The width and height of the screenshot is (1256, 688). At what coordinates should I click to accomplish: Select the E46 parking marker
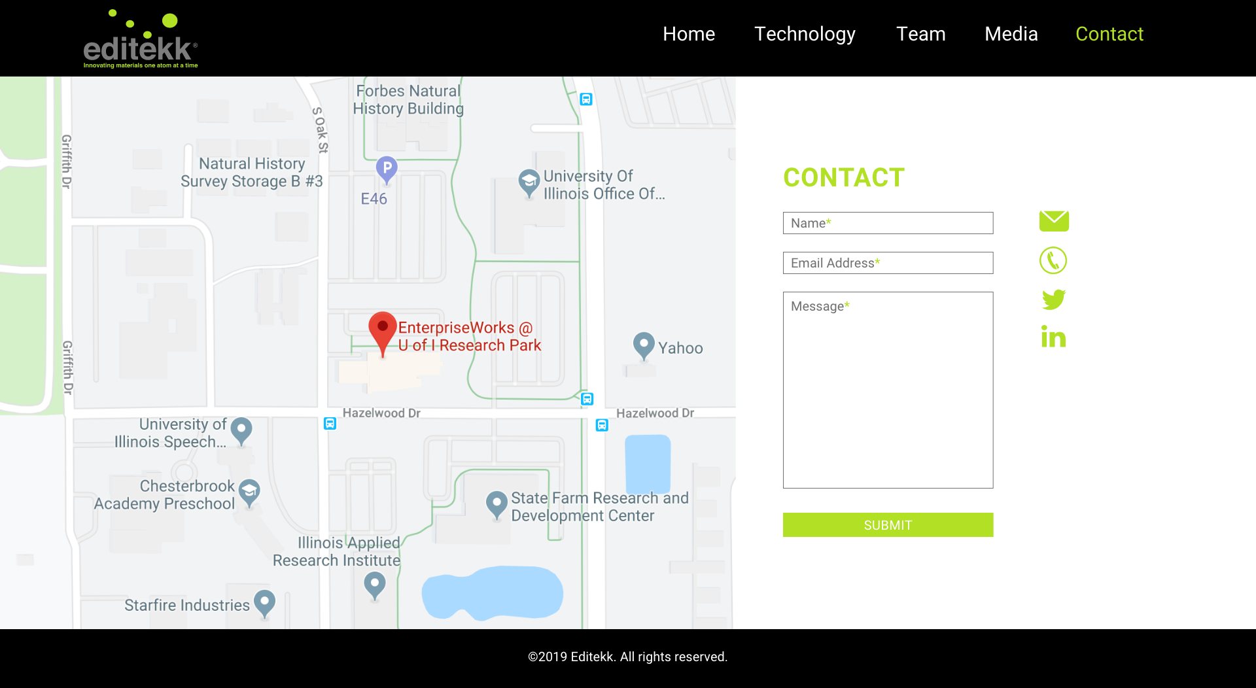tap(387, 170)
